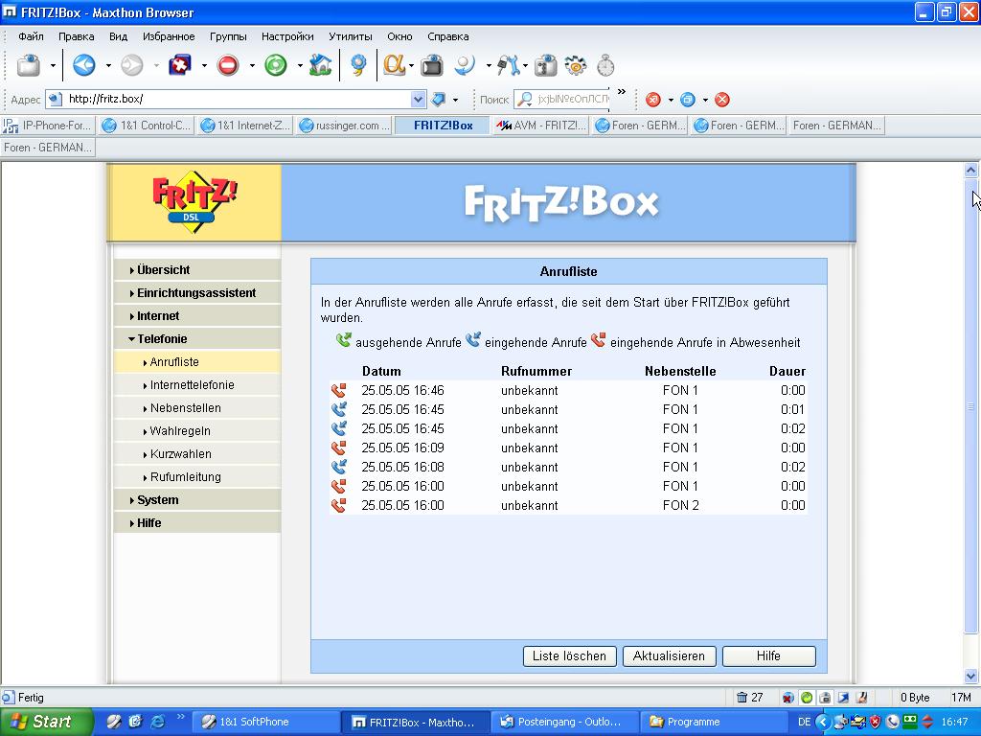Image resolution: width=981 pixels, height=736 pixels.
Task: Click the red X globe status bar icon
Action: [788, 698]
